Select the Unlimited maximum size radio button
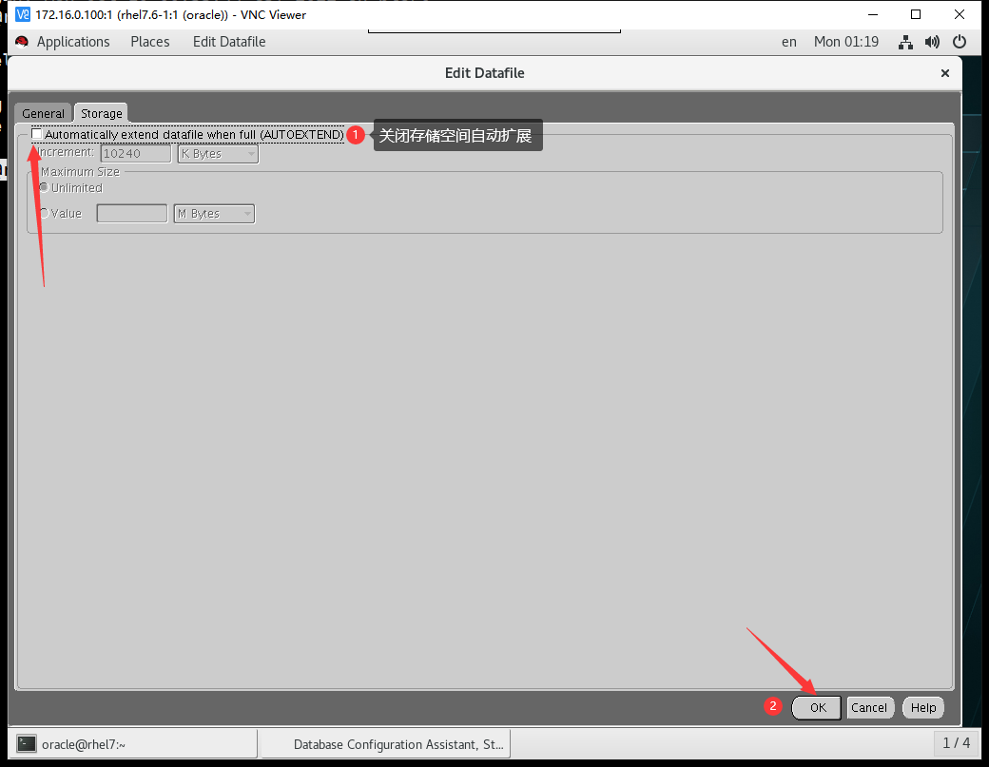Viewport: 989px width, 767px height. point(44,187)
